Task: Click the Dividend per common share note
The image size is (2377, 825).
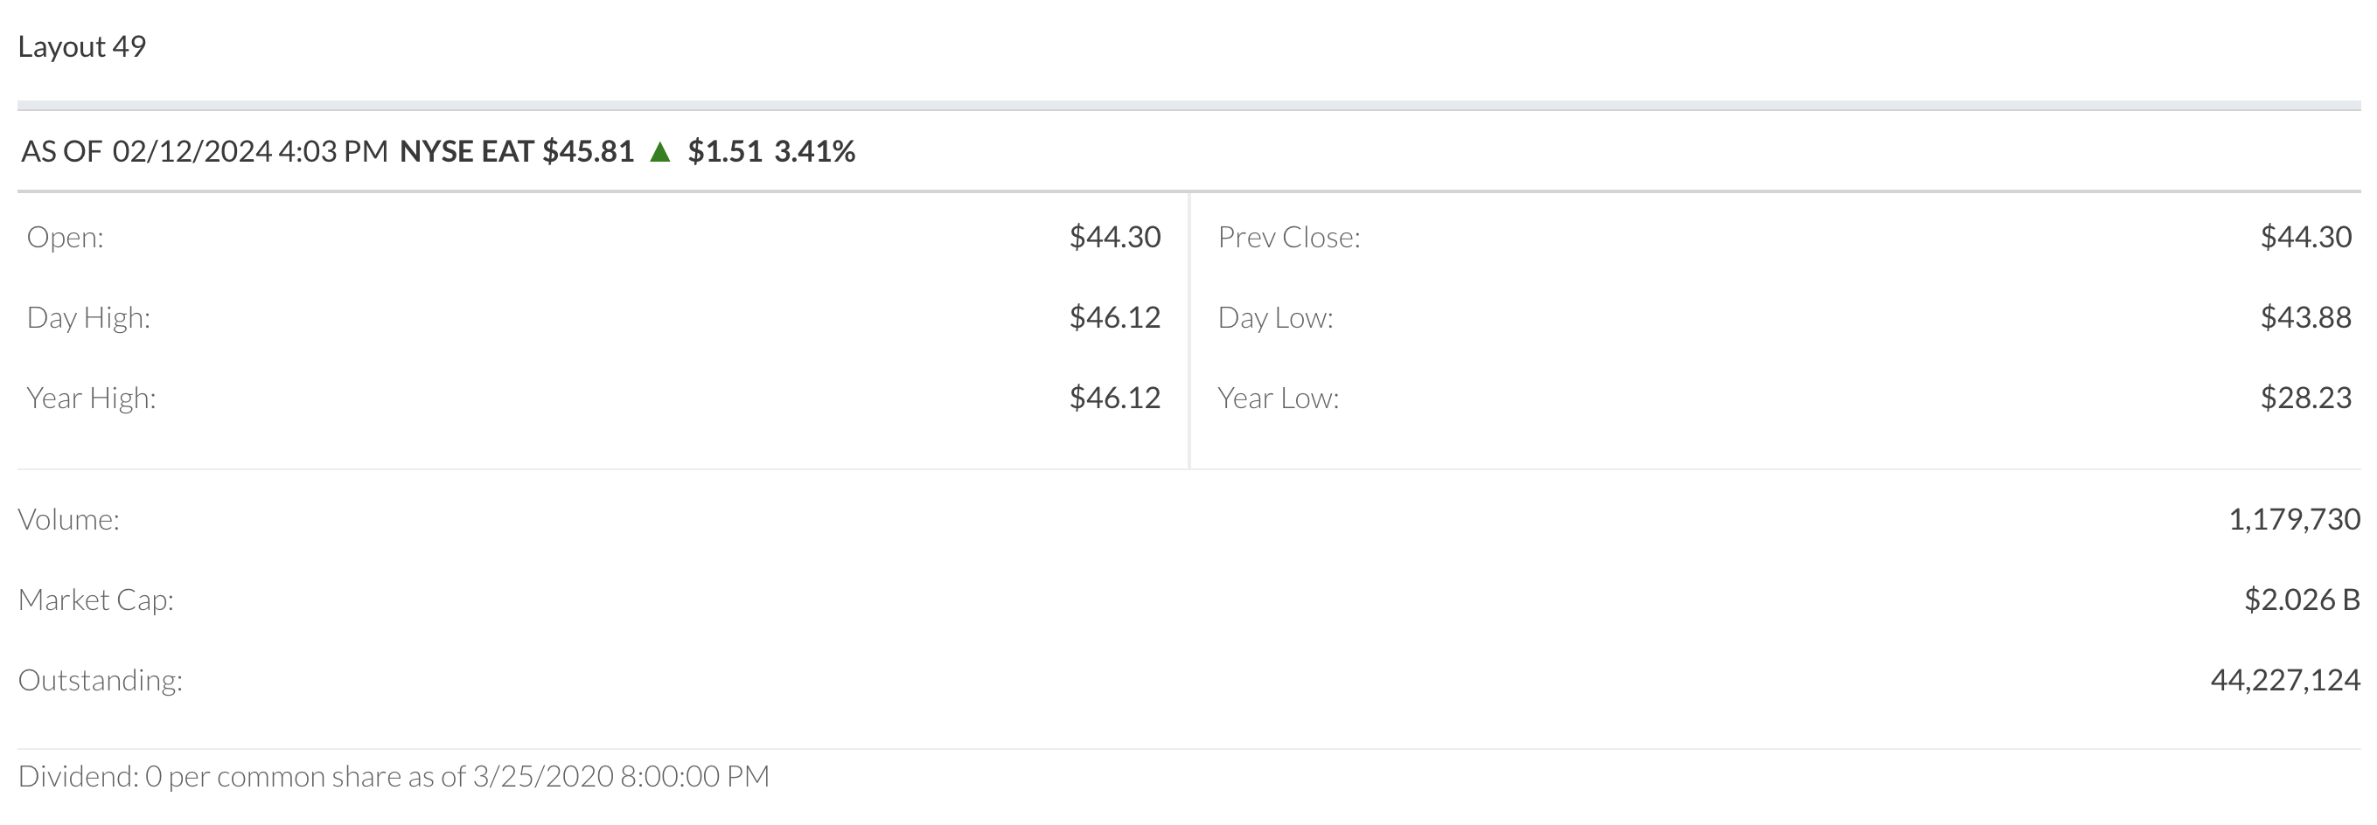Action: (x=393, y=776)
